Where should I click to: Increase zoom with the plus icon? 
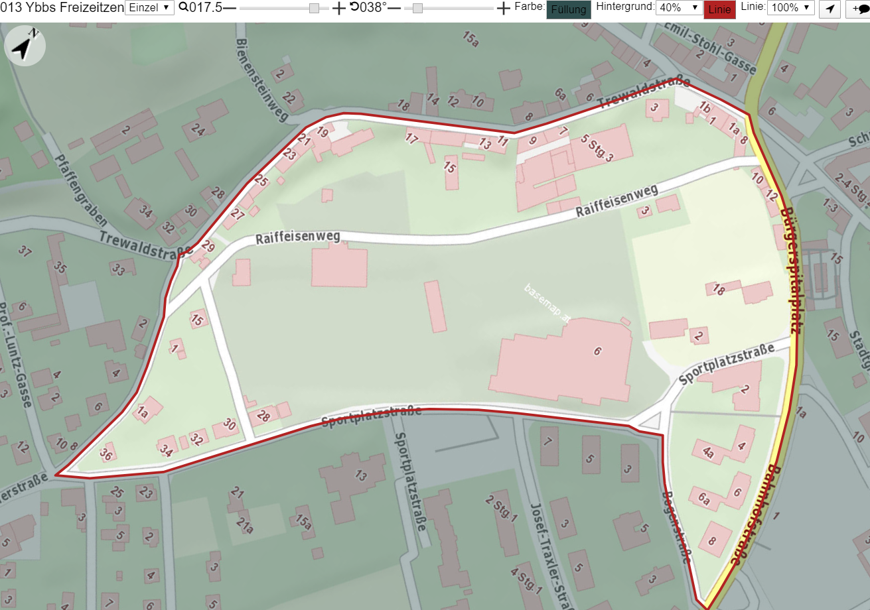point(339,8)
